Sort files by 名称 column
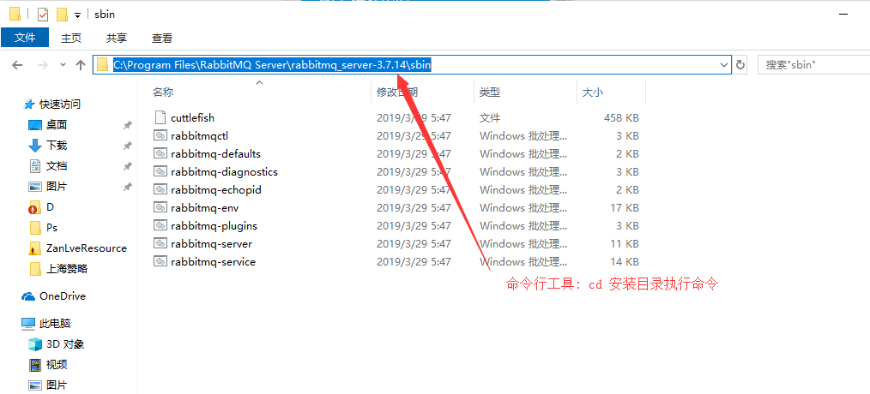Screen dimensions: 870x394 [x=163, y=92]
